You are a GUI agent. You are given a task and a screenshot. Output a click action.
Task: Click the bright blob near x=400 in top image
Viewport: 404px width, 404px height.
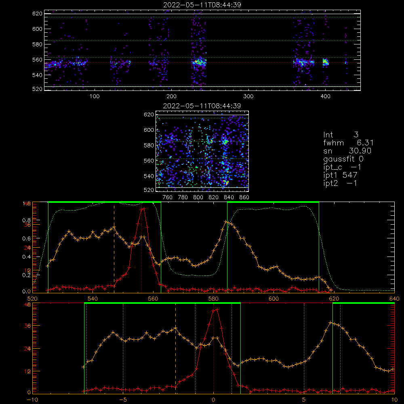pyautogui.click(x=326, y=62)
